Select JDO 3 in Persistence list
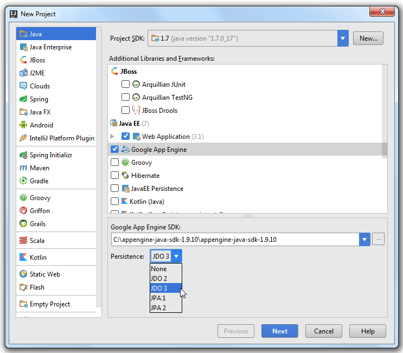403x353 pixels. [x=166, y=288]
